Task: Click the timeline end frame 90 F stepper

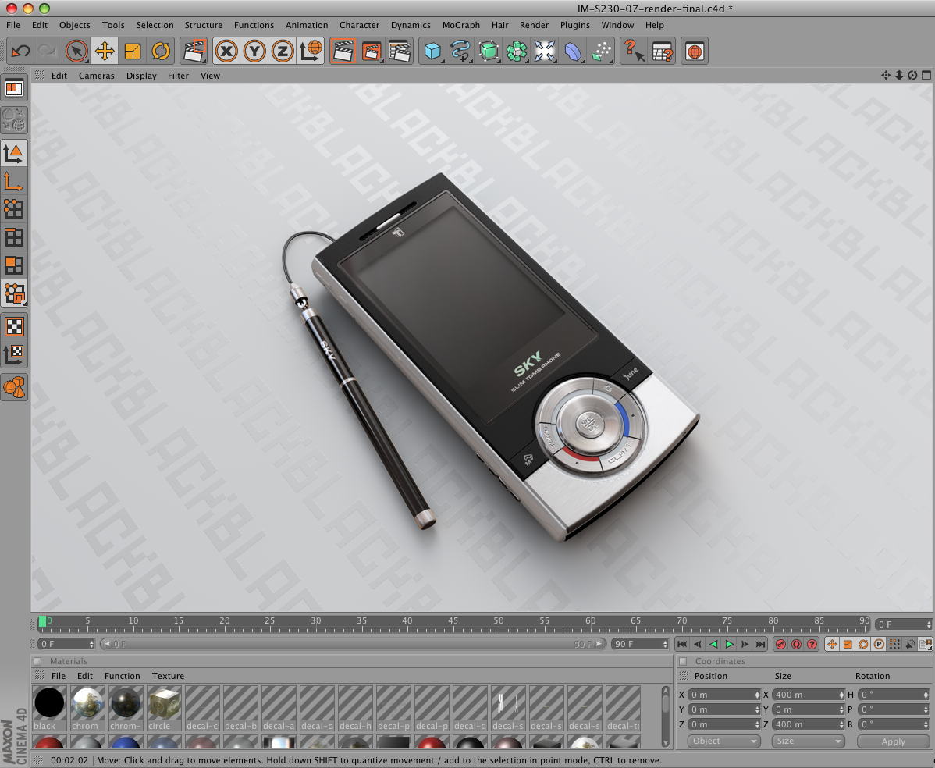Action: (x=666, y=644)
